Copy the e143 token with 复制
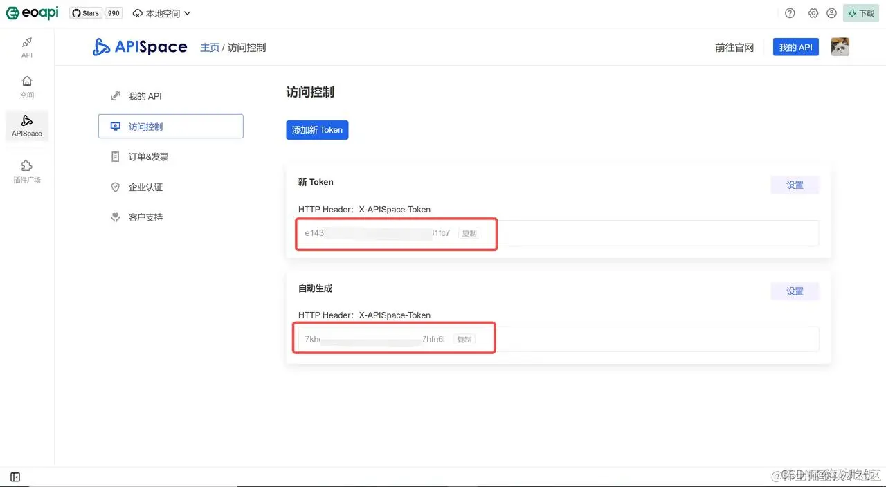 (x=469, y=233)
